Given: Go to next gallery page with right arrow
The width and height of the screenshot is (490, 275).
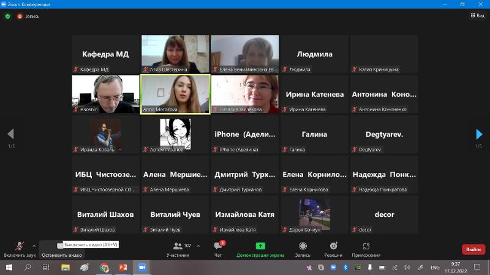Looking at the screenshot, I should click(x=479, y=134).
